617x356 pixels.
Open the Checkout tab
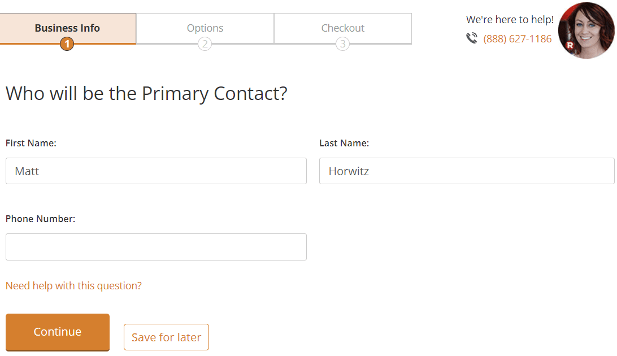pos(342,27)
